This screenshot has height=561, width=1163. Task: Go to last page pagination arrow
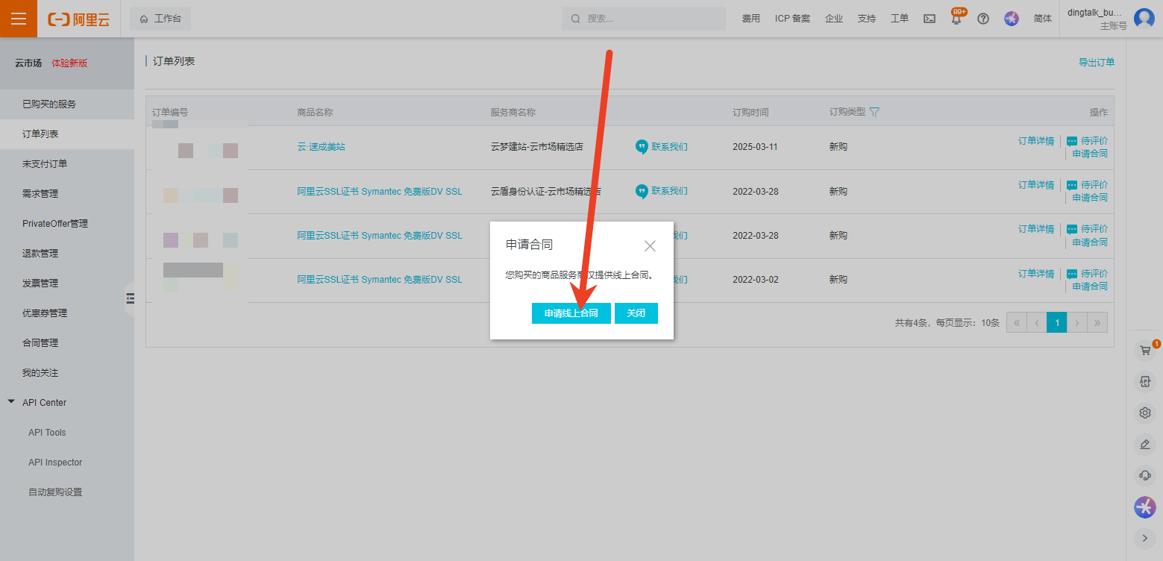click(x=1097, y=322)
